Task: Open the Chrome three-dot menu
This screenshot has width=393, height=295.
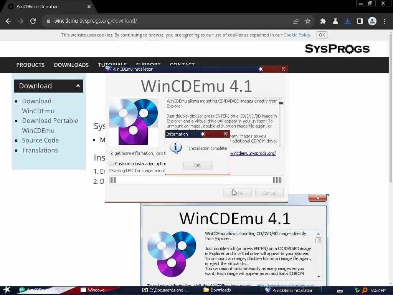Action: point(385,22)
